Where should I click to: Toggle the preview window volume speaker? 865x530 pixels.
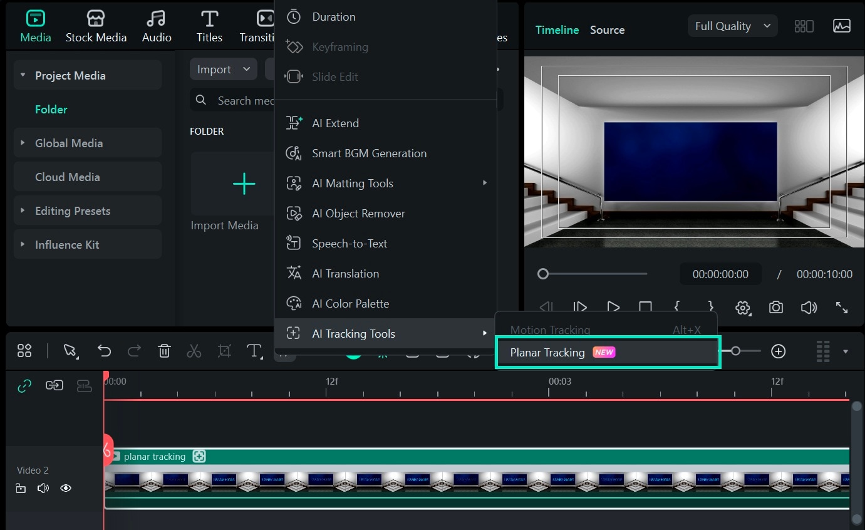(x=809, y=308)
